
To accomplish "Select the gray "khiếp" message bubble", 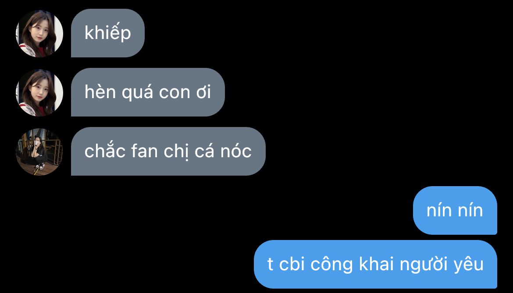I will point(107,33).
